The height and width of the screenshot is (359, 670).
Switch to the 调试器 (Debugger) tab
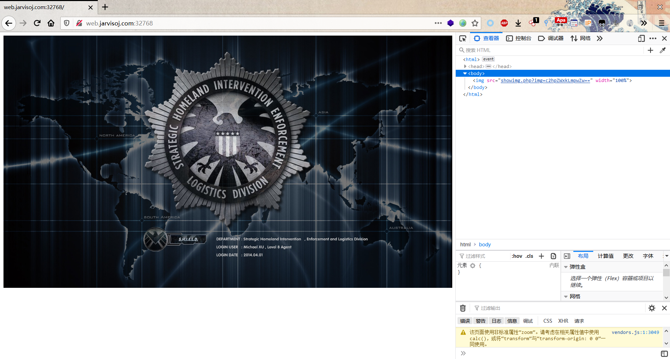[551, 38]
